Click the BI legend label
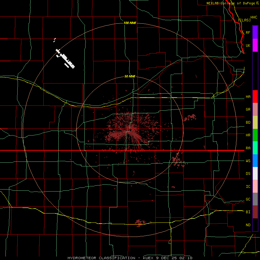This screenshot has width=260, height=260. pos(248,212)
